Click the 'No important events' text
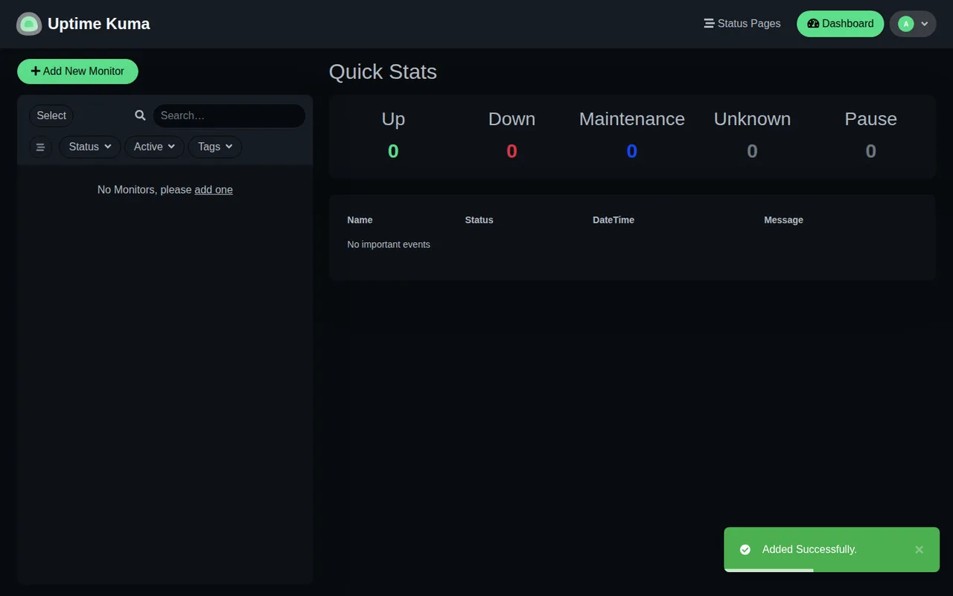 389,244
